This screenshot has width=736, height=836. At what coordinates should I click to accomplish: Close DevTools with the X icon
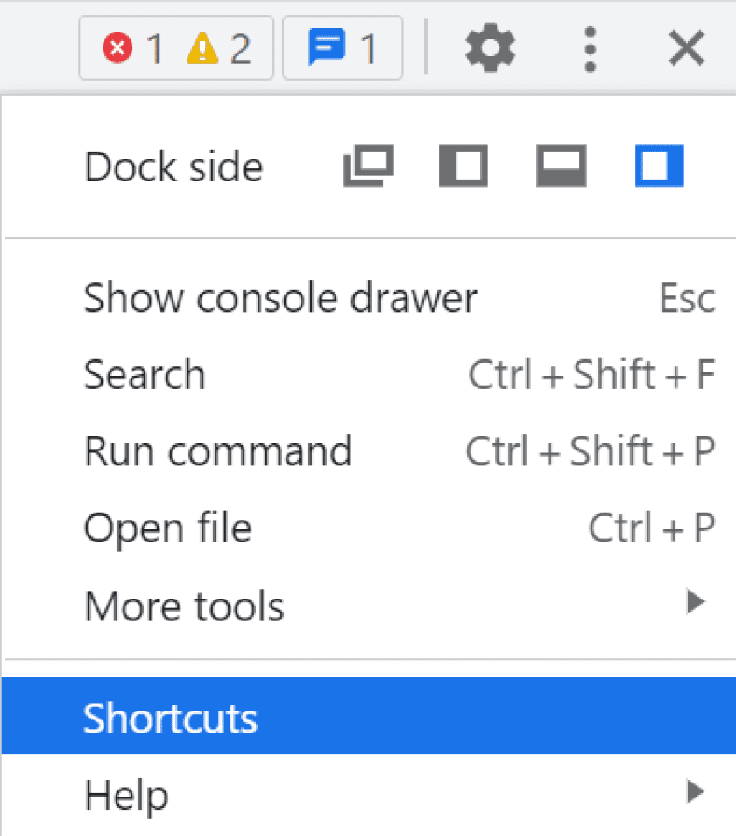[686, 48]
